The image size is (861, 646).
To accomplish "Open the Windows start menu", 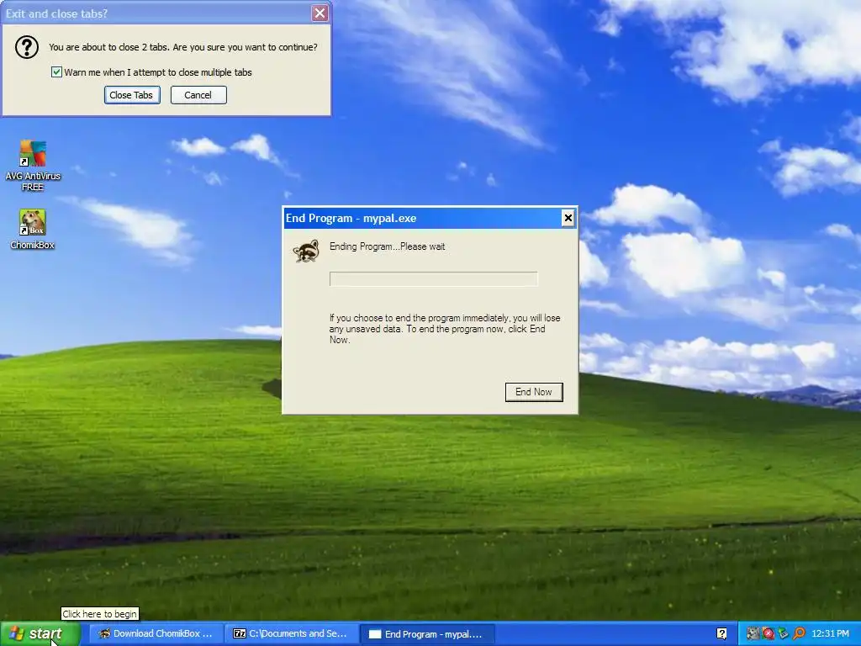I will pyautogui.click(x=40, y=634).
